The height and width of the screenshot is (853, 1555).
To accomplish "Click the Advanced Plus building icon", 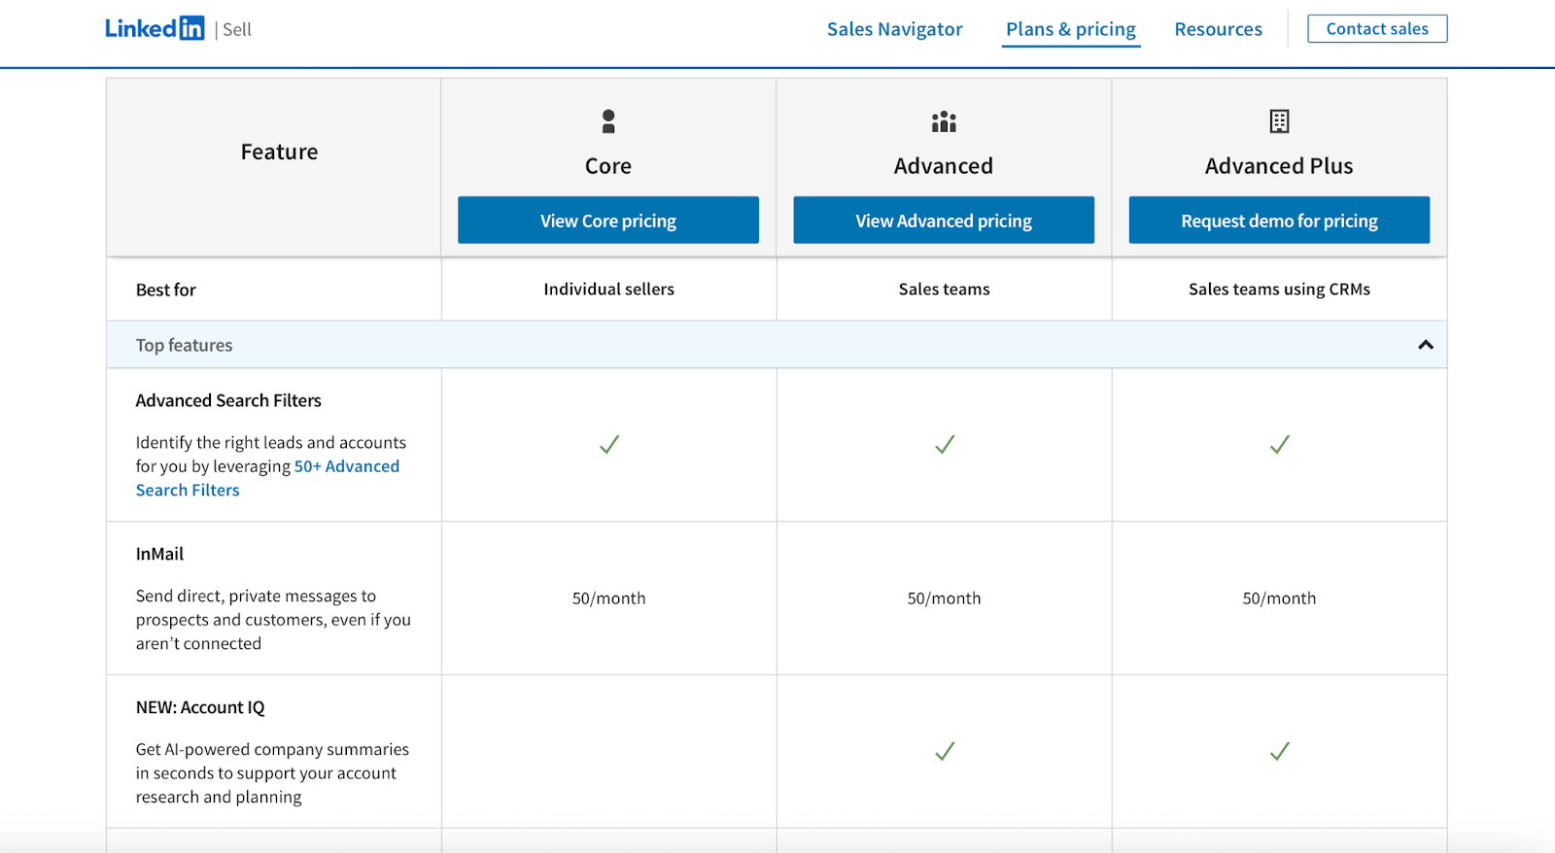I will [x=1279, y=121].
